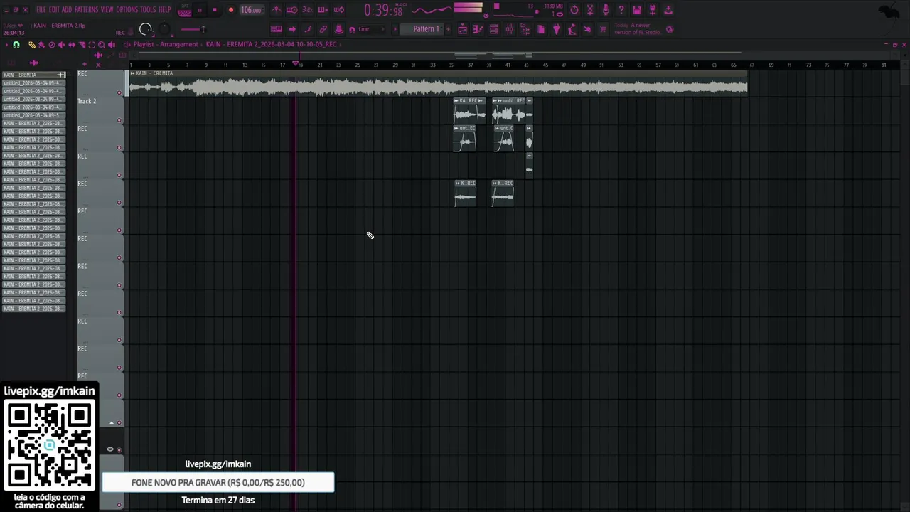Click Playlist breadcrumb KAIN - EREMITA 2_2026-03-04 10-10-05_REC
This screenshot has width=910, height=512.
coord(271,44)
